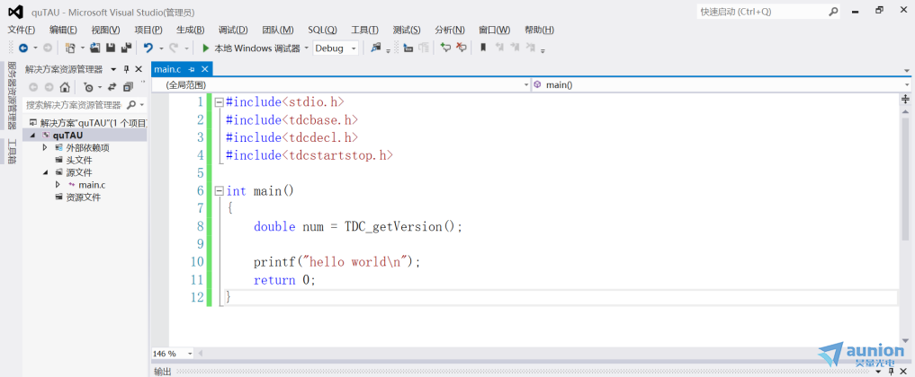This screenshot has width=915, height=377.
Task: Open the SQL(Q) menu
Action: [x=322, y=31]
